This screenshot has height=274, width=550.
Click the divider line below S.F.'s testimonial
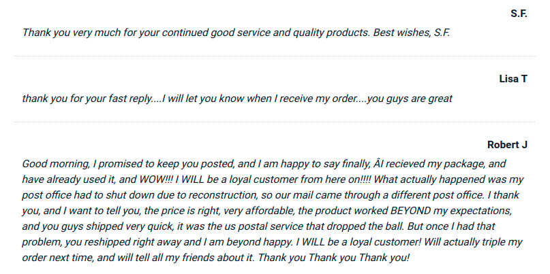(x=275, y=56)
